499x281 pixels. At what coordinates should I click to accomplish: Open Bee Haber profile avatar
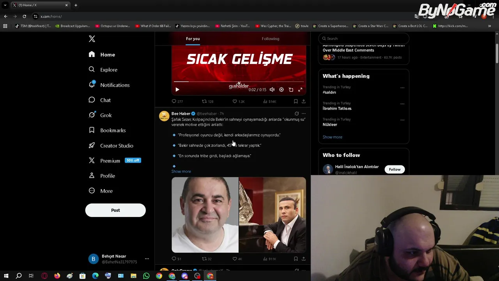point(164,116)
